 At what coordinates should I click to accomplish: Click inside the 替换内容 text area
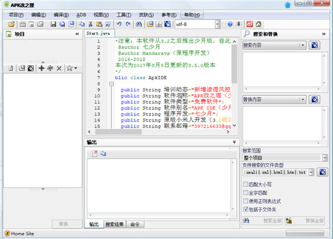(283, 123)
